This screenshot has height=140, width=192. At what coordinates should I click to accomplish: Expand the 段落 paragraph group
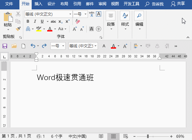pos(111,21)
